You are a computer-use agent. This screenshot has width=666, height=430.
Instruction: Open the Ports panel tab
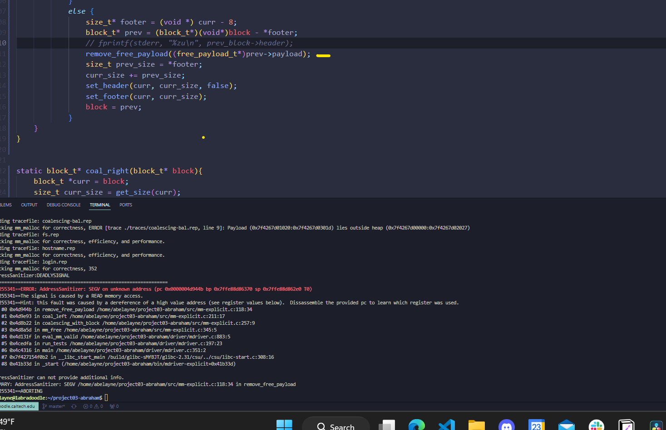(x=126, y=205)
